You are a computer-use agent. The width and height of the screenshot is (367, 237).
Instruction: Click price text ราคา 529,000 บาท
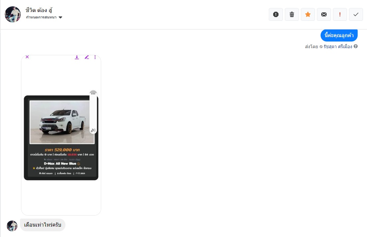(62, 150)
